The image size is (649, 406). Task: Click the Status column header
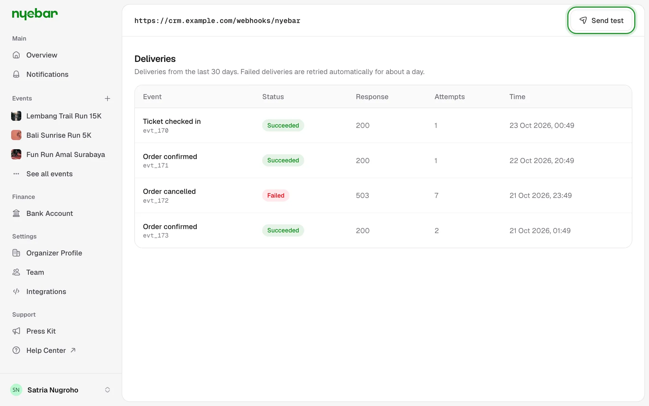(273, 97)
